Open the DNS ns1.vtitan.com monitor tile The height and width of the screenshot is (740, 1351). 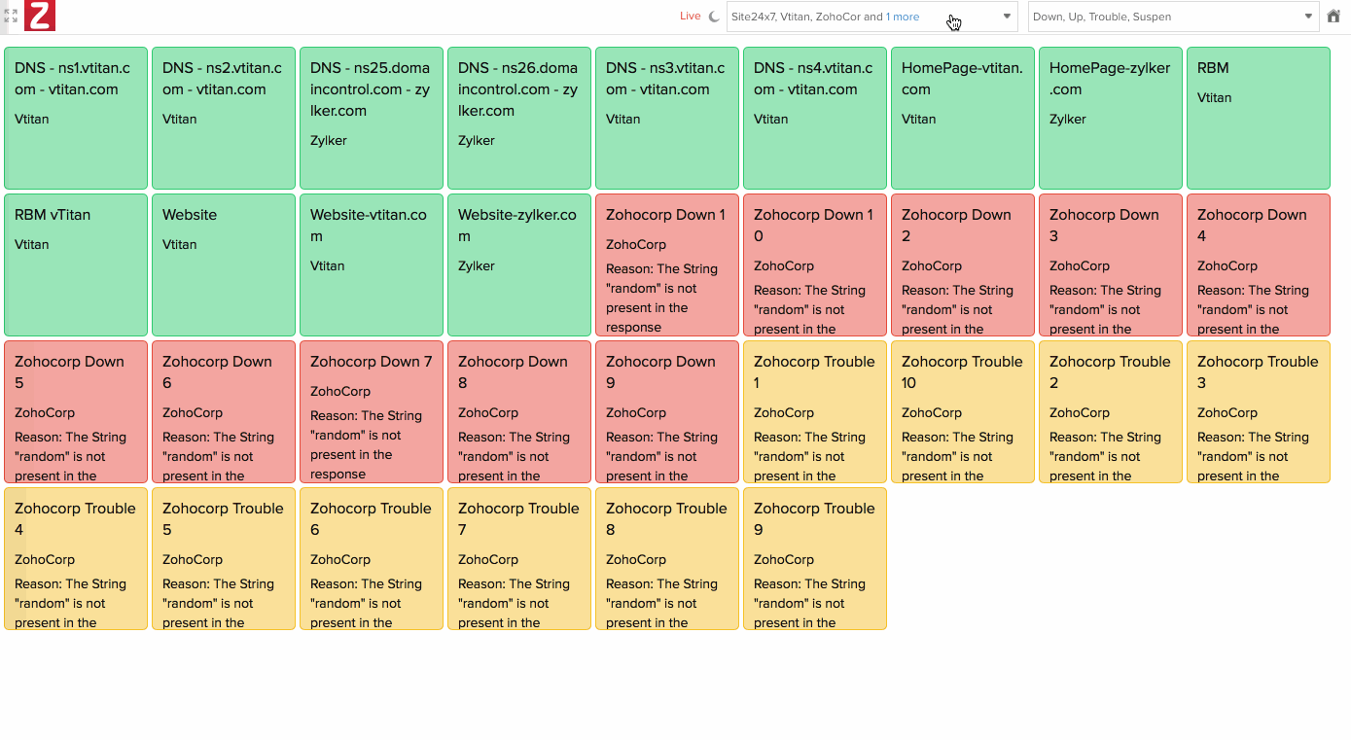[x=76, y=118]
